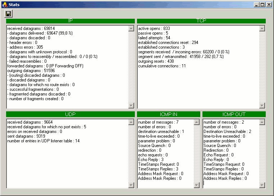Click 'datagrams with unknown protocol : 0' line

(x=40, y=52)
